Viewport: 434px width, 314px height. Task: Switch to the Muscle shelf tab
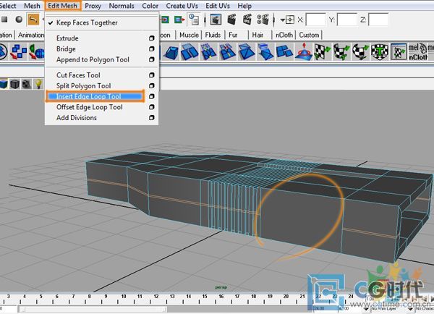(189, 35)
